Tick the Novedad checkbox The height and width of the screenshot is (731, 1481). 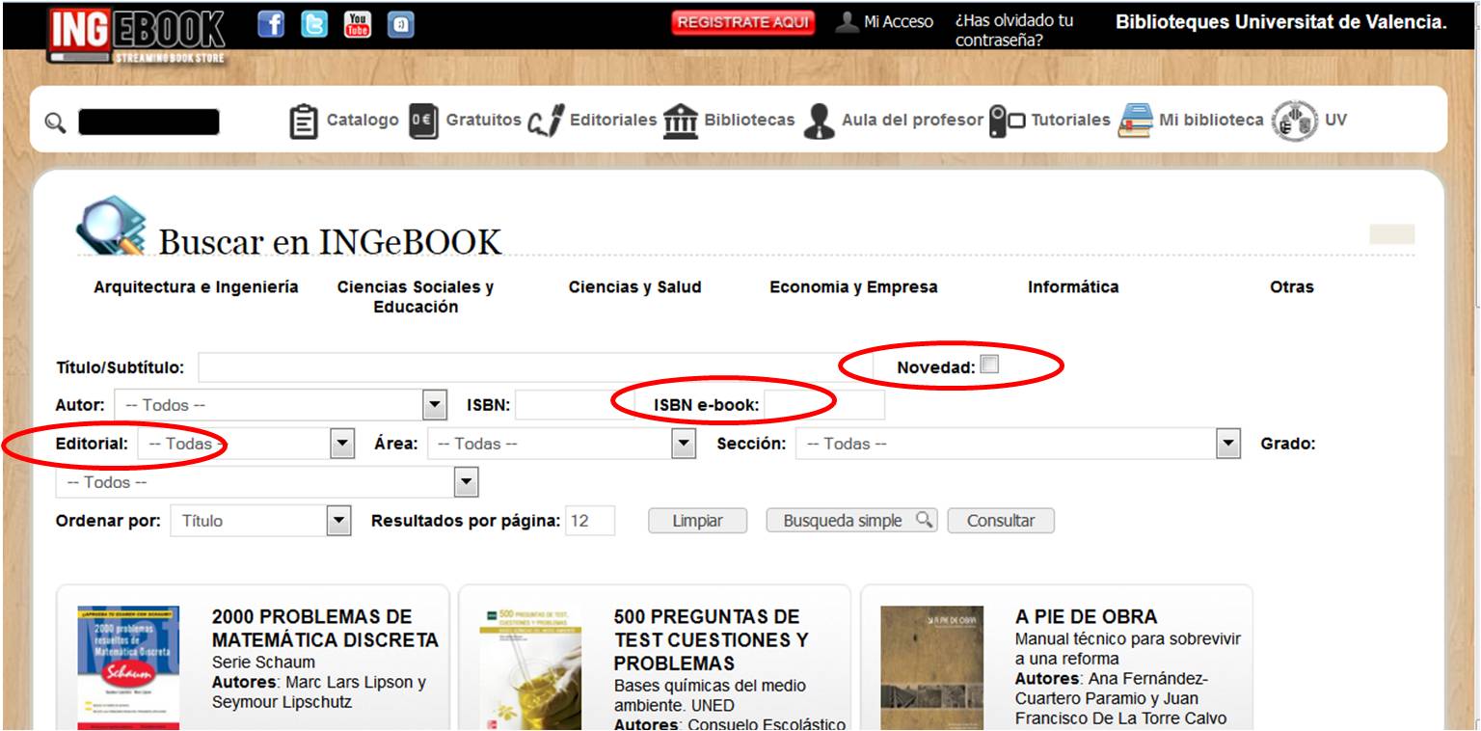tap(989, 365)
